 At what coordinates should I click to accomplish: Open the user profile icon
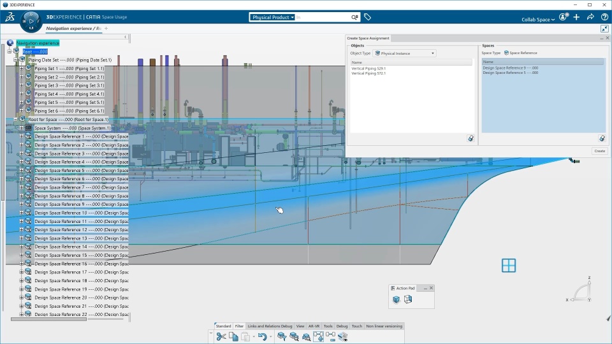(x=563, y=17)
